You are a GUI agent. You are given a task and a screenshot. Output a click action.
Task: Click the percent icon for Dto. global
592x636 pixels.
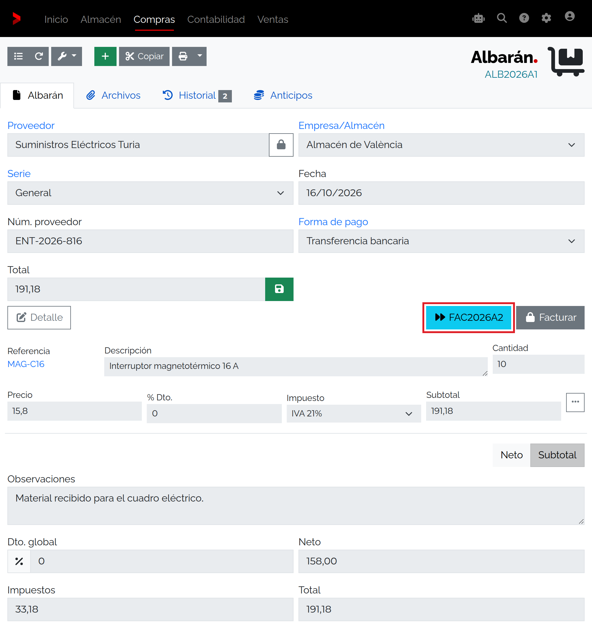(x=19, y=561)
